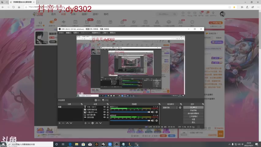Undock the 混音器 panel using its float icon
Screen dimensions: 261x147
160,104
